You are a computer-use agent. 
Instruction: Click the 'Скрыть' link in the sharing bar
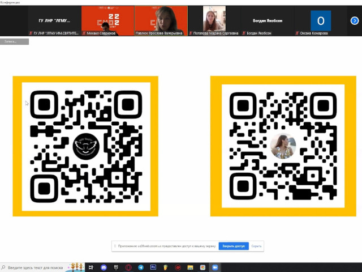pos(256,246)
